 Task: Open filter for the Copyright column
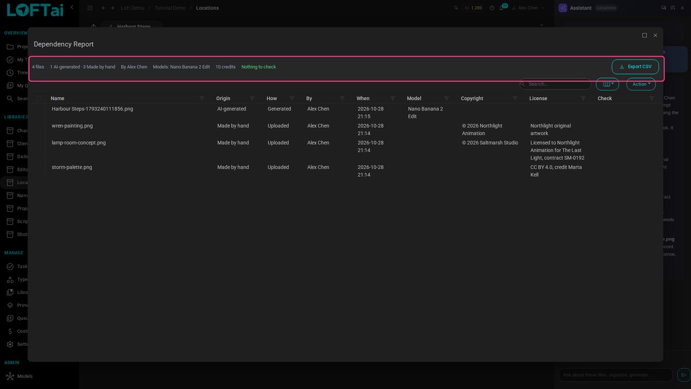point(515,98)
